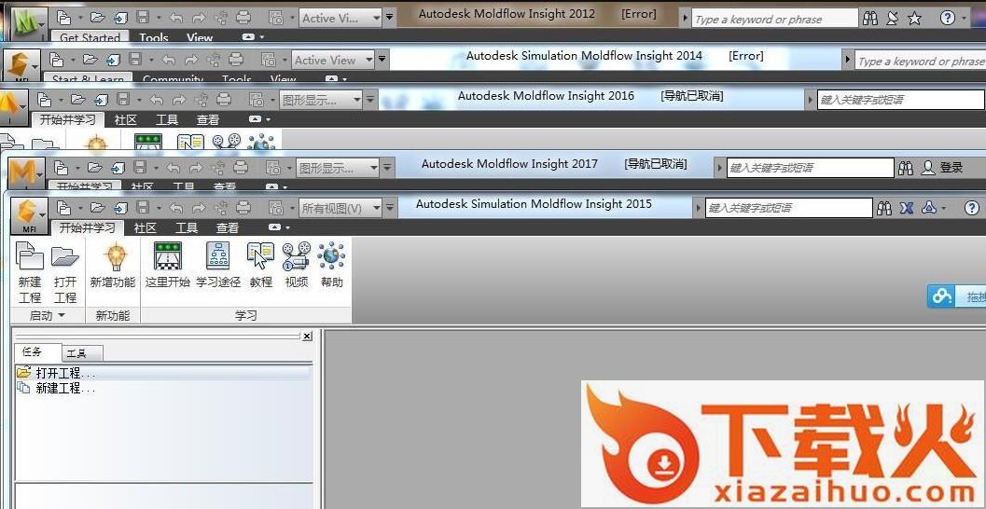
Task: Open the 学习途径 learning path icon
Action: pos(218,257)
